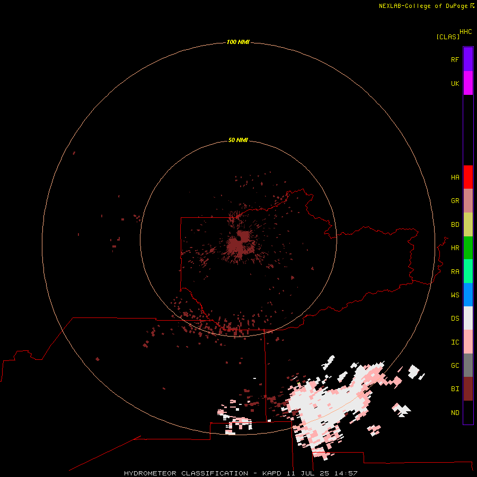Click the red HA legend swatch

coord(468,177)
